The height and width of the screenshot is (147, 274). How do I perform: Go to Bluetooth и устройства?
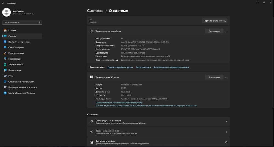(22, 42)
